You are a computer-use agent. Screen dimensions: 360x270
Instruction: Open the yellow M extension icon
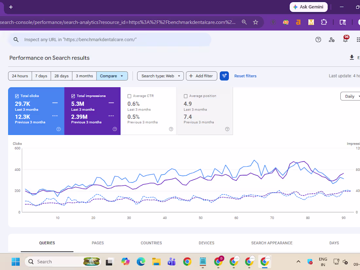[x=311, y=22]
